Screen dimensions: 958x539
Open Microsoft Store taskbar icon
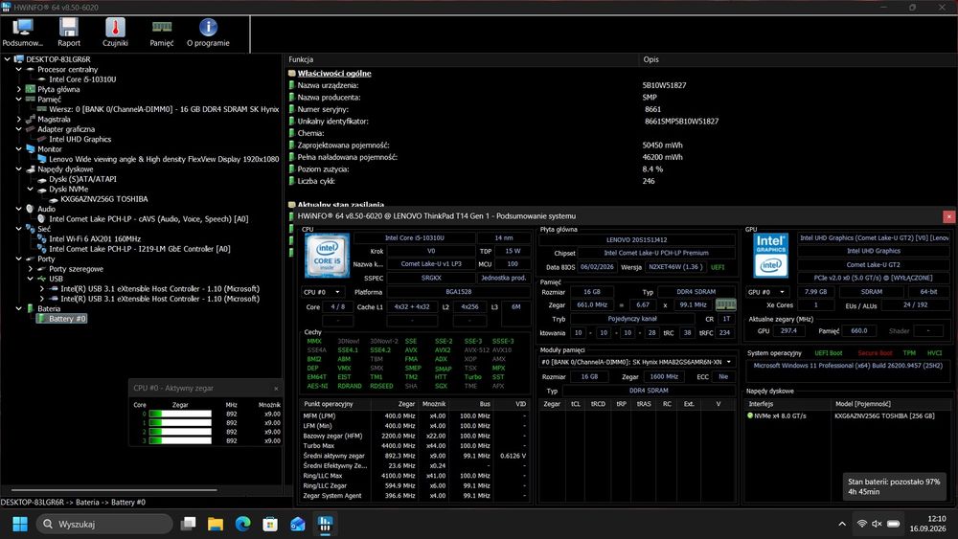(x=270, y=525)
